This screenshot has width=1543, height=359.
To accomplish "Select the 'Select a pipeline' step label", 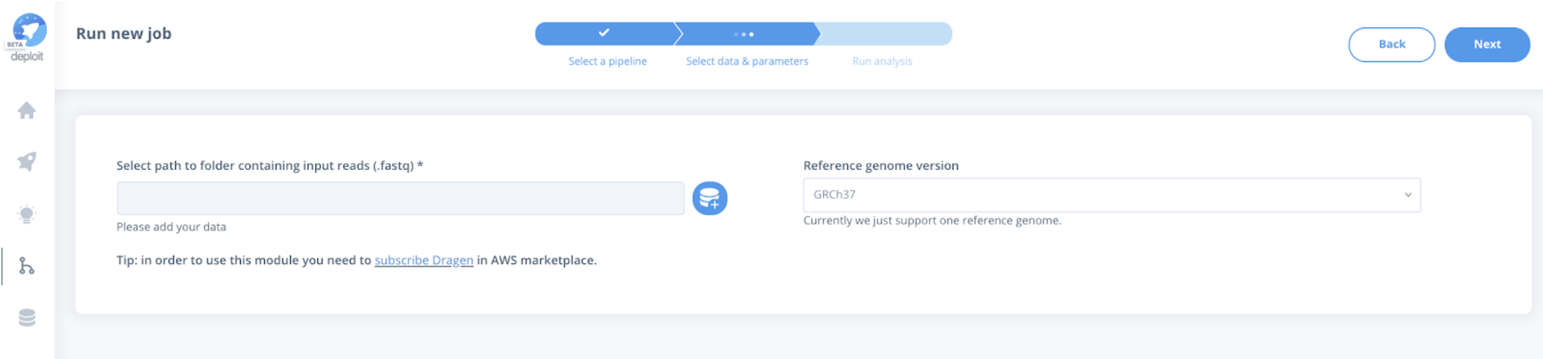I will [x=607, y=61].
